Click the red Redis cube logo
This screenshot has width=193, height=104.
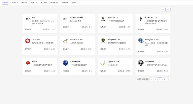coord(28,63)
